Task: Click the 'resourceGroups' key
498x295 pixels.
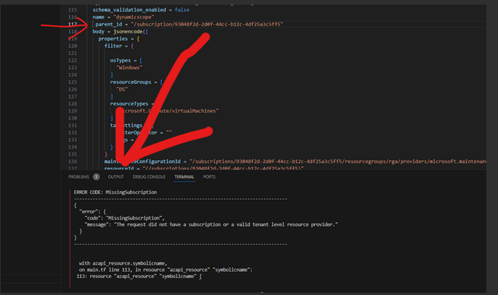Action: [x=131, y=82]
